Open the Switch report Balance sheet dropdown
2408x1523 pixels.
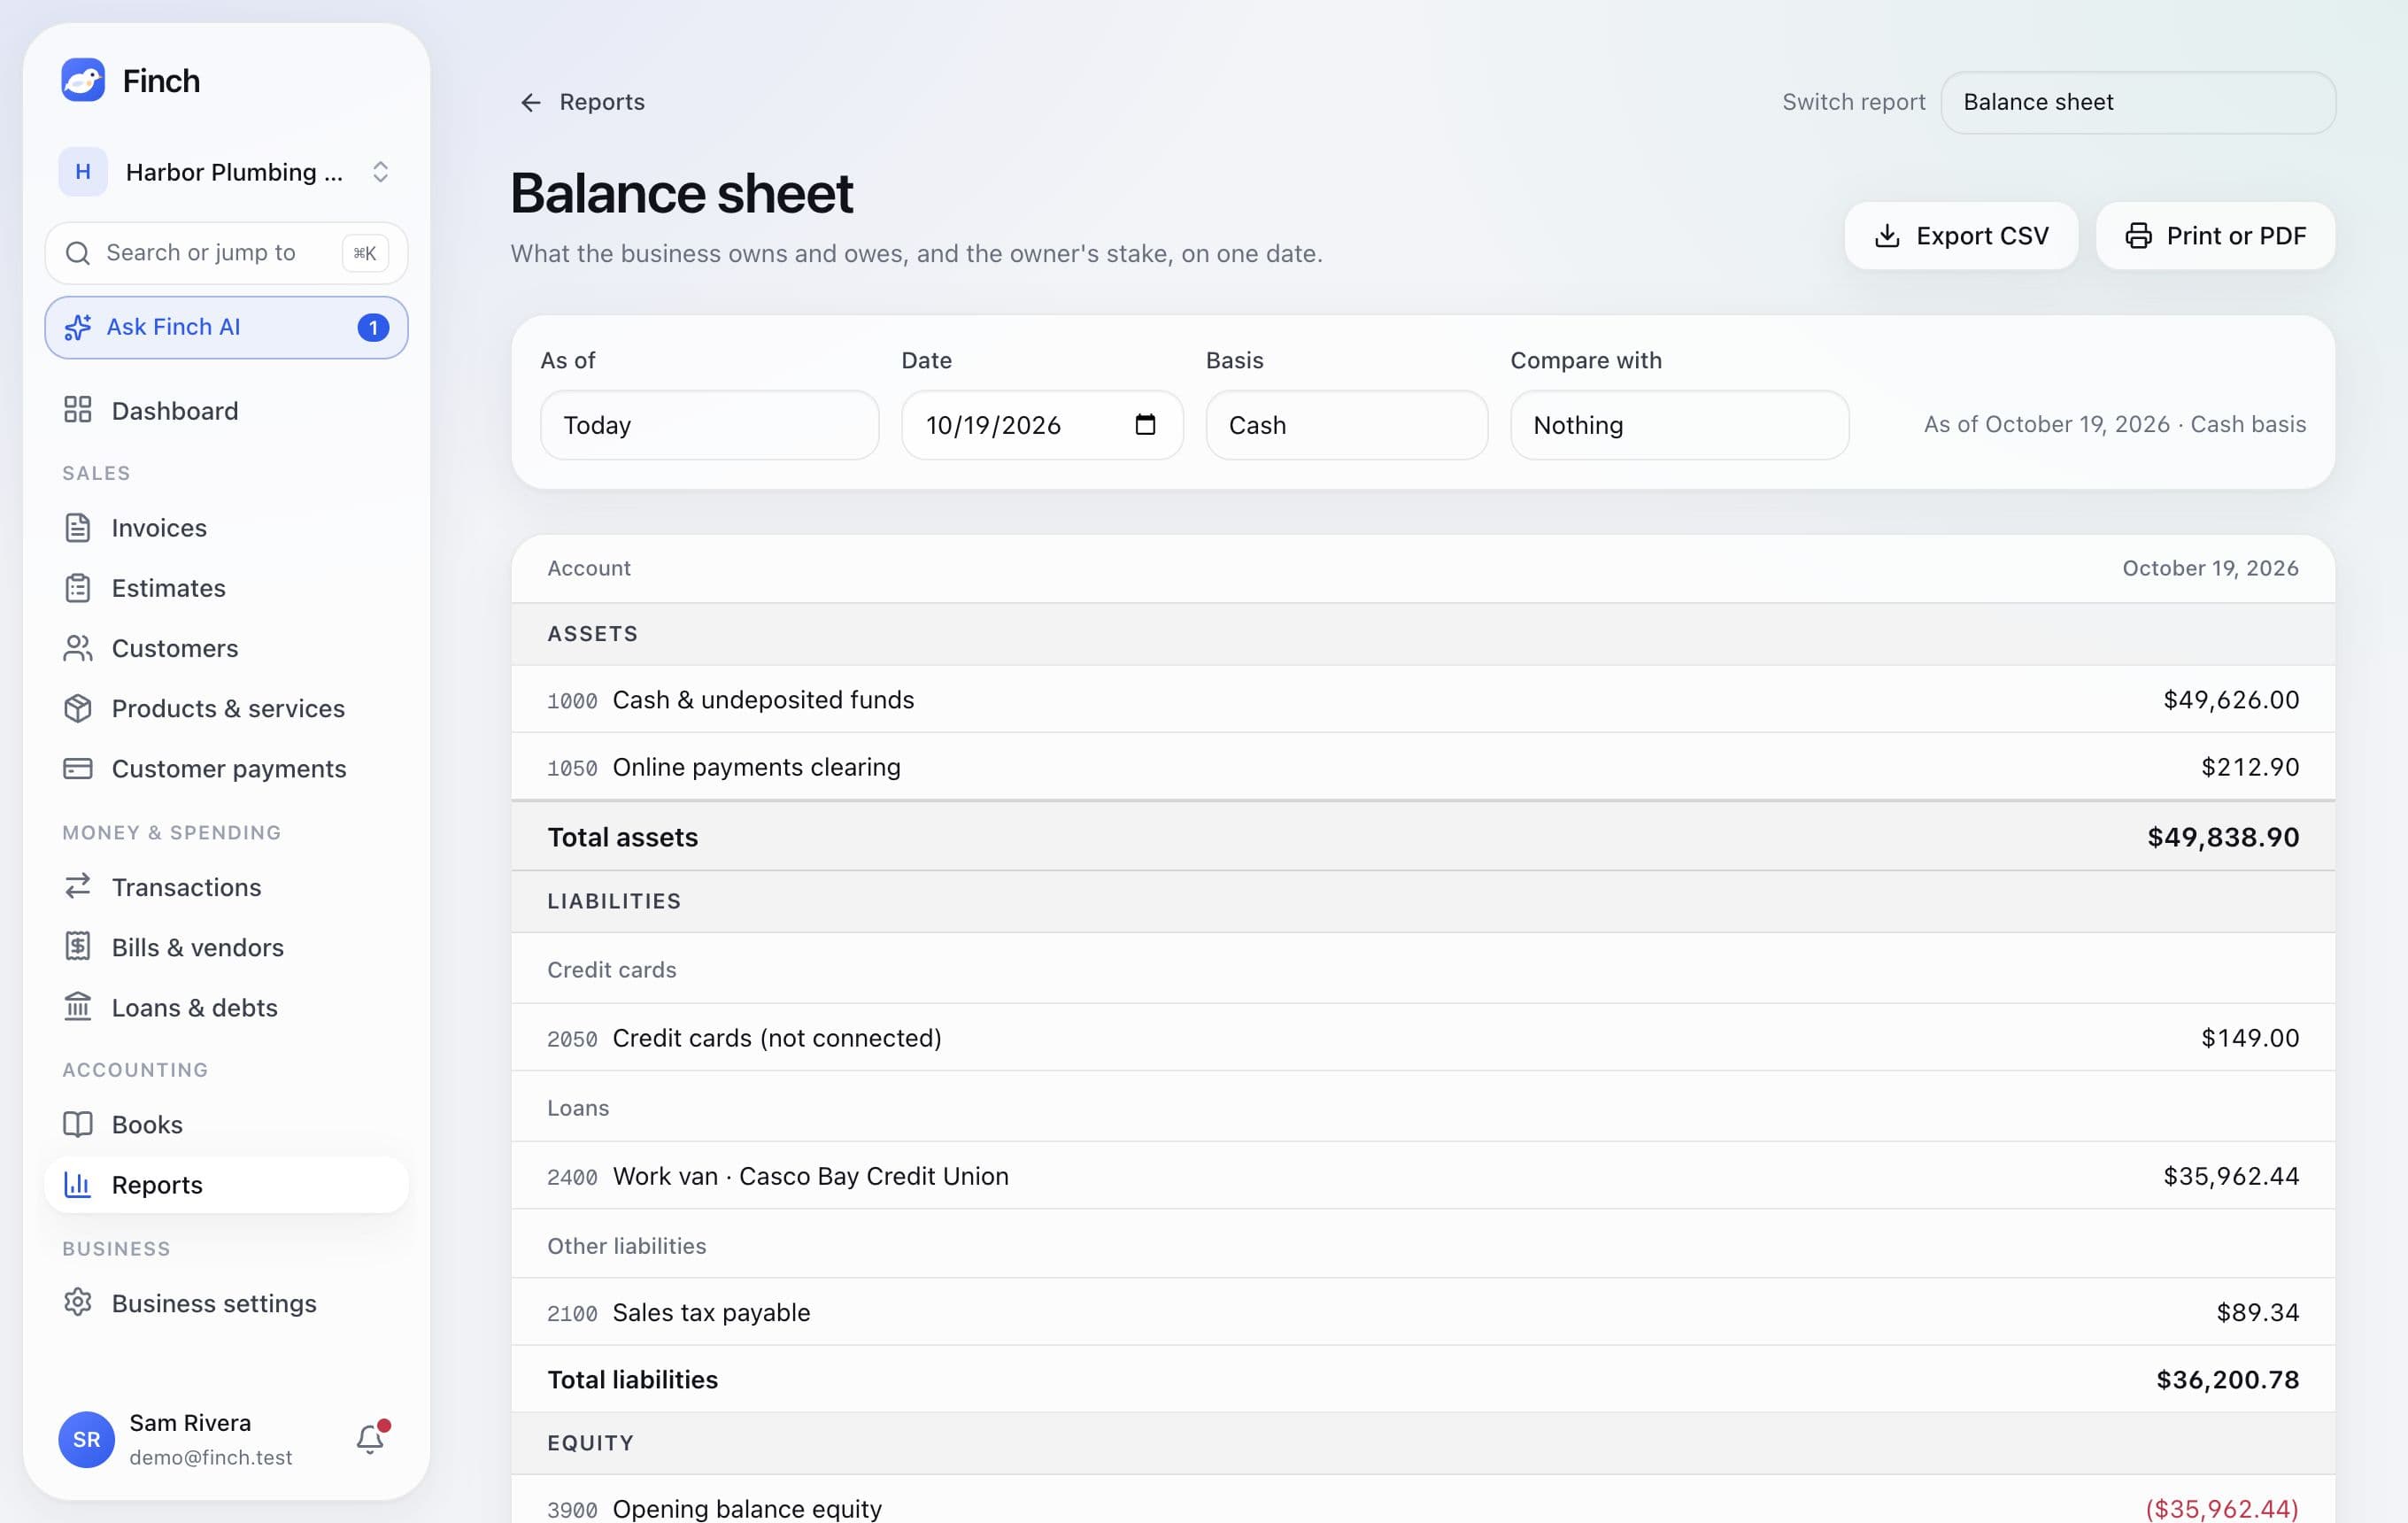[x=2138, y=102]
